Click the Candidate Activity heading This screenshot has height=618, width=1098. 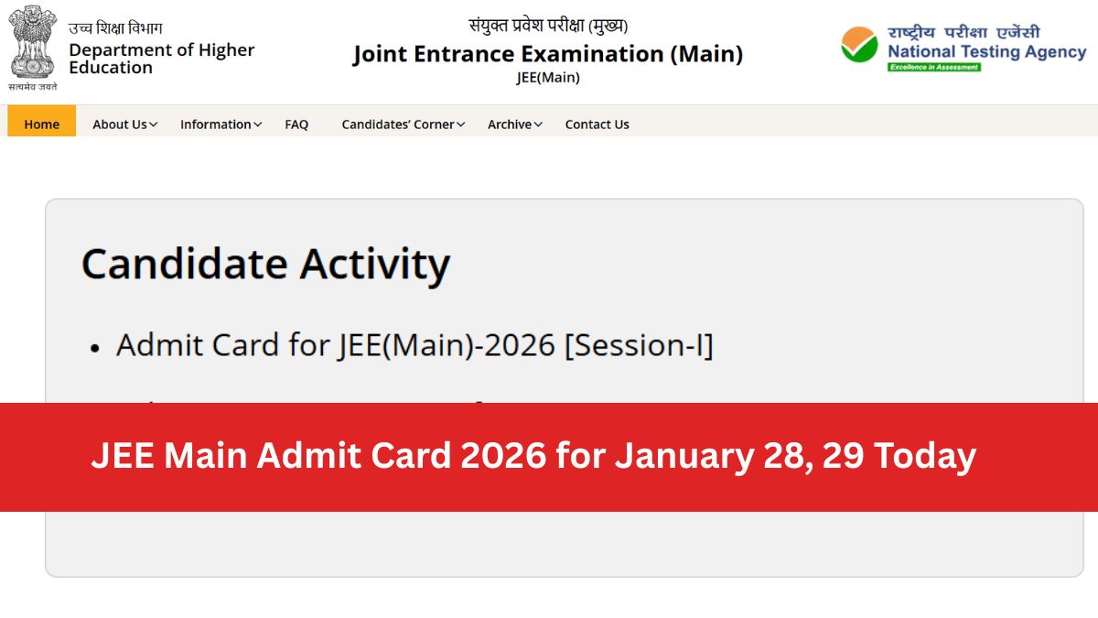[265, 264]
